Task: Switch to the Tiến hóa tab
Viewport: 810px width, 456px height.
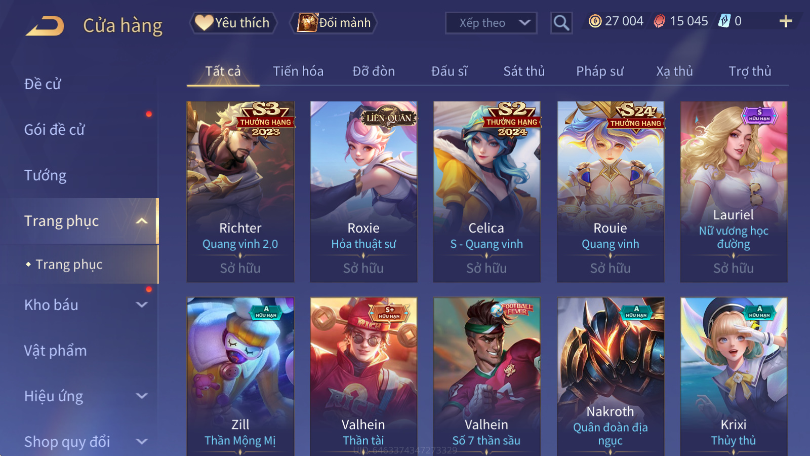Action: pos(298,71)
